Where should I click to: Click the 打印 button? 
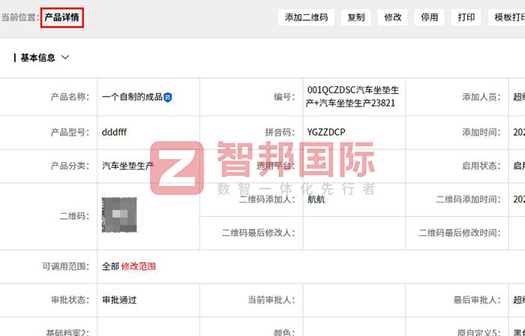[x=466, y=17]
